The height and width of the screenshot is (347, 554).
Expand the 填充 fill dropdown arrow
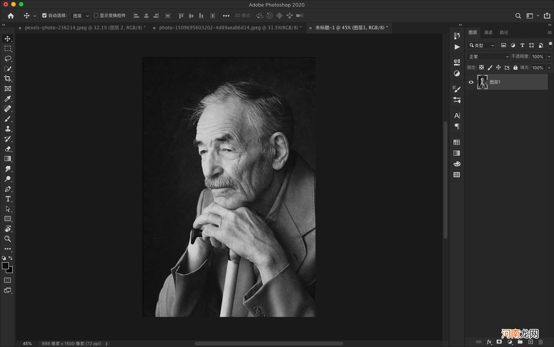[549, 68]
